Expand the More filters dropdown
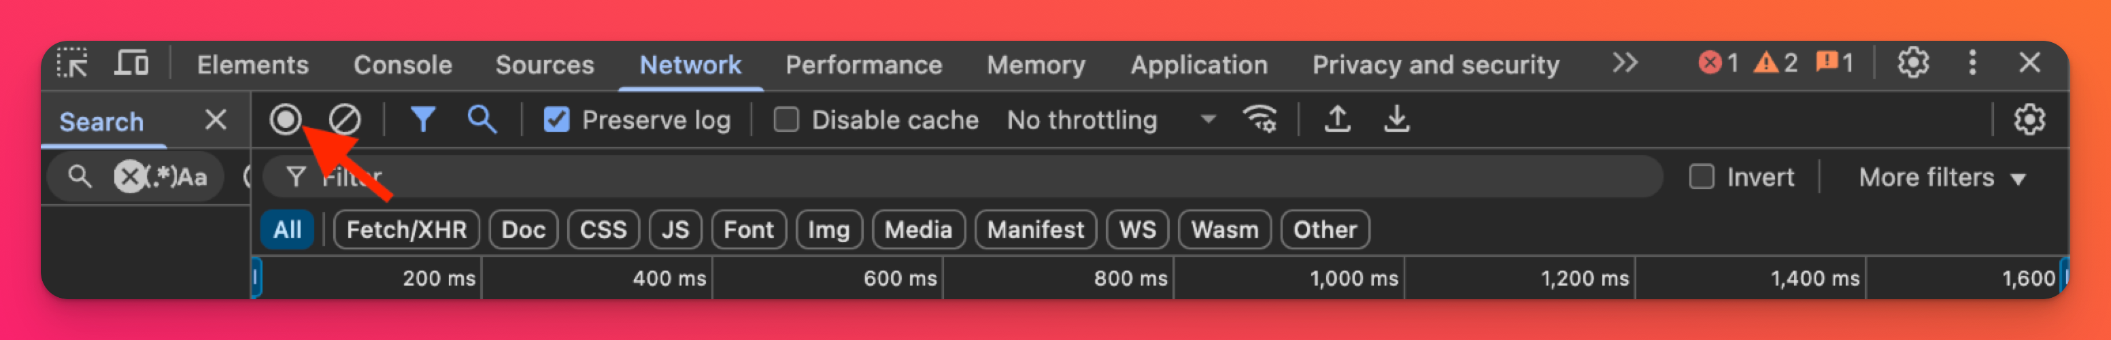Screen dimensions: 2111x340 (x=1940, y=177)
